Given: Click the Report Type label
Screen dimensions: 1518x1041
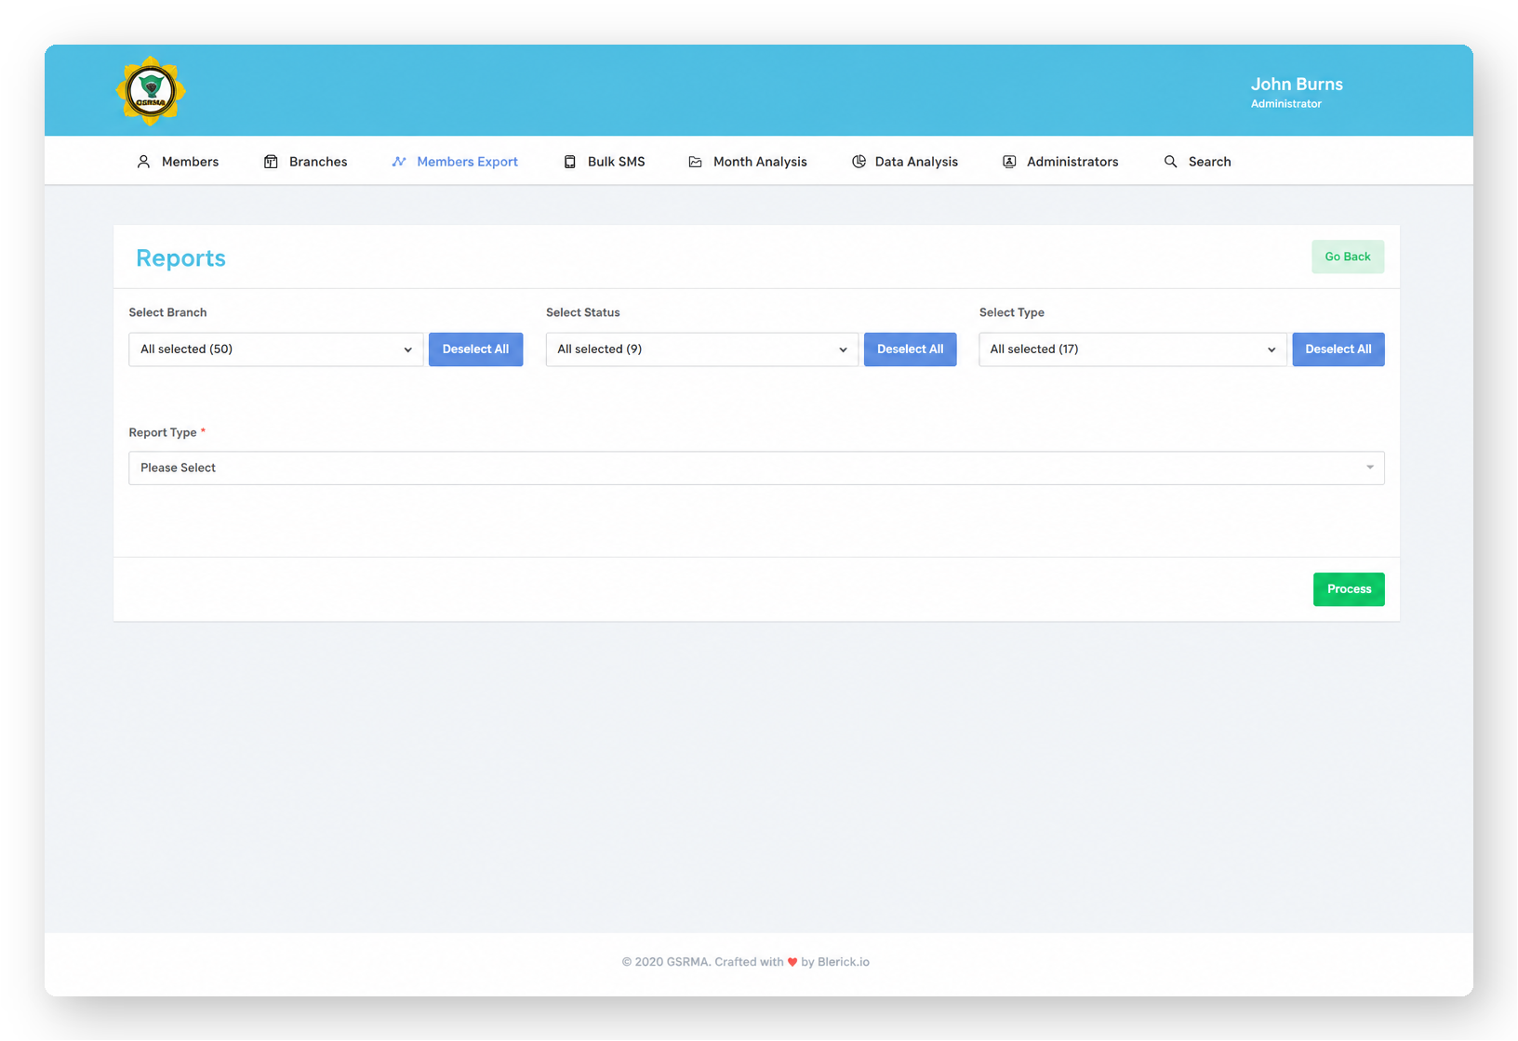Looking at the screenshot, I should click(163, 432).
